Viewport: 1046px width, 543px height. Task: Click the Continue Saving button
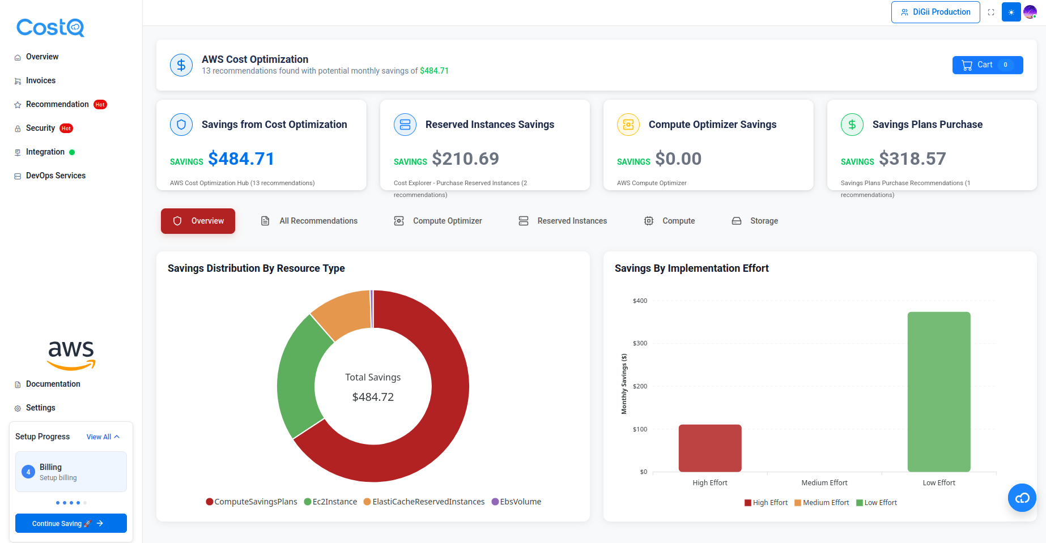71,523
